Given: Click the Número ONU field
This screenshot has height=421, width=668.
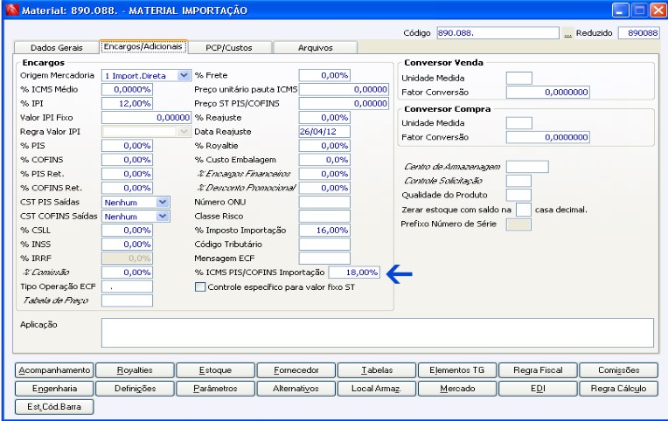Looking at the screenshot, I should coord(324,202).
